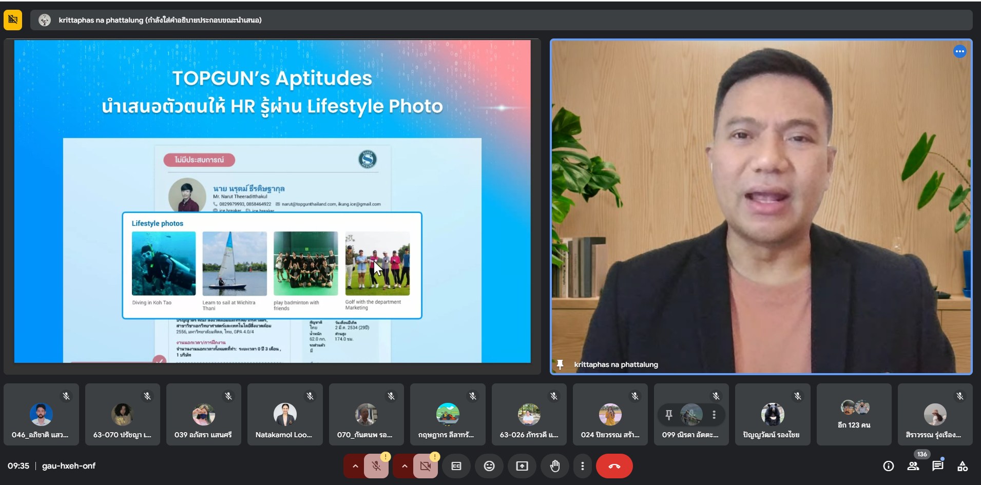Image resolution: width=981 pixels, height=485 pixels.
Task: Toggle the microphone button
Action: click(x=376, y=466)
